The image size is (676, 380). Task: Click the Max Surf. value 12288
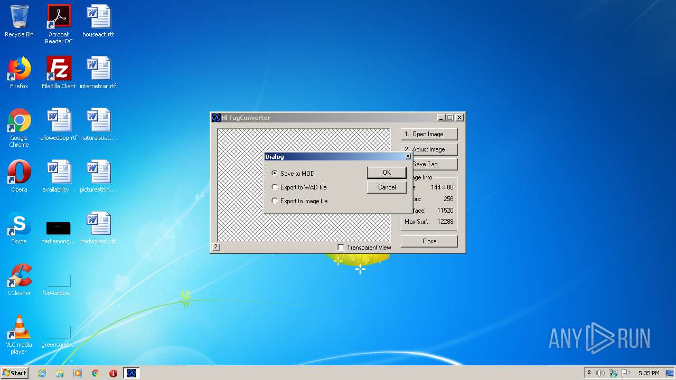(445, 222)
